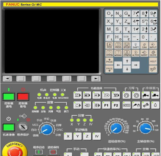Click the EOB end-of-block key

point(127,37)
